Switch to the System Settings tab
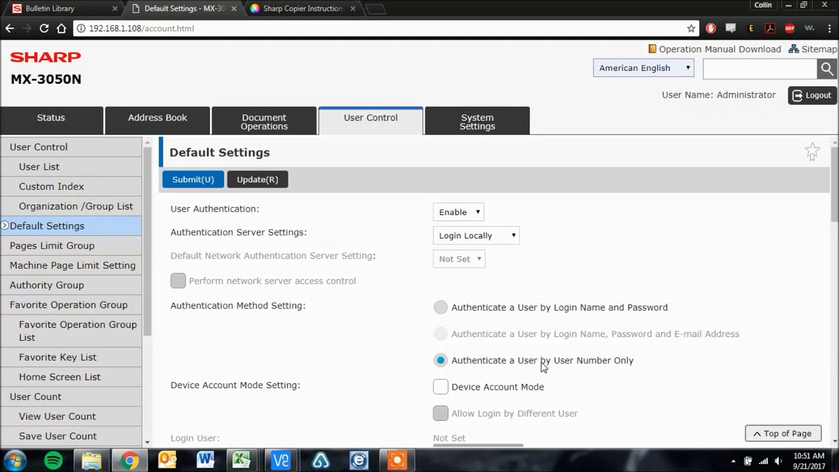839x472 pixels. (x=477, y=121)
